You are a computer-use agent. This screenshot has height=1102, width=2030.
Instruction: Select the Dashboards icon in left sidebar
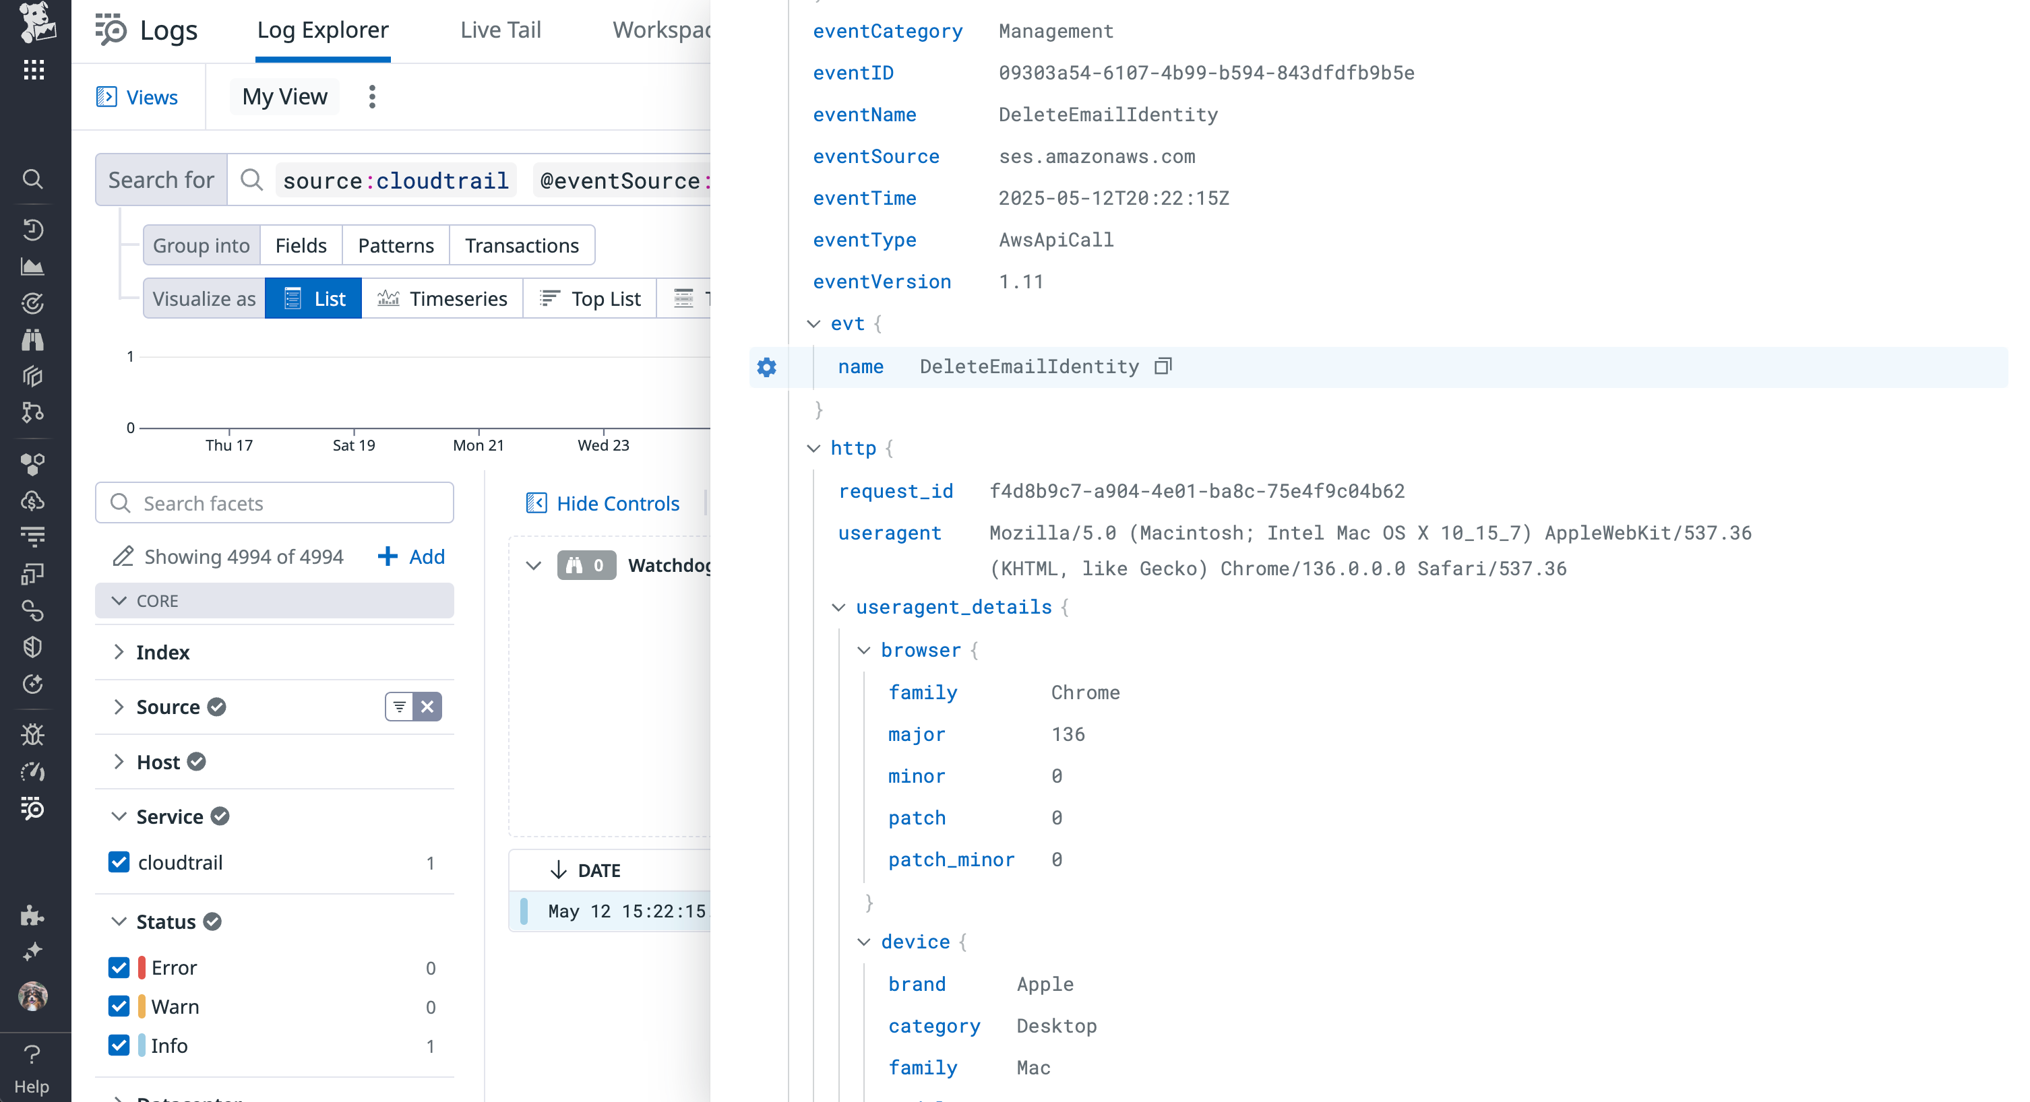pos(33,265)
